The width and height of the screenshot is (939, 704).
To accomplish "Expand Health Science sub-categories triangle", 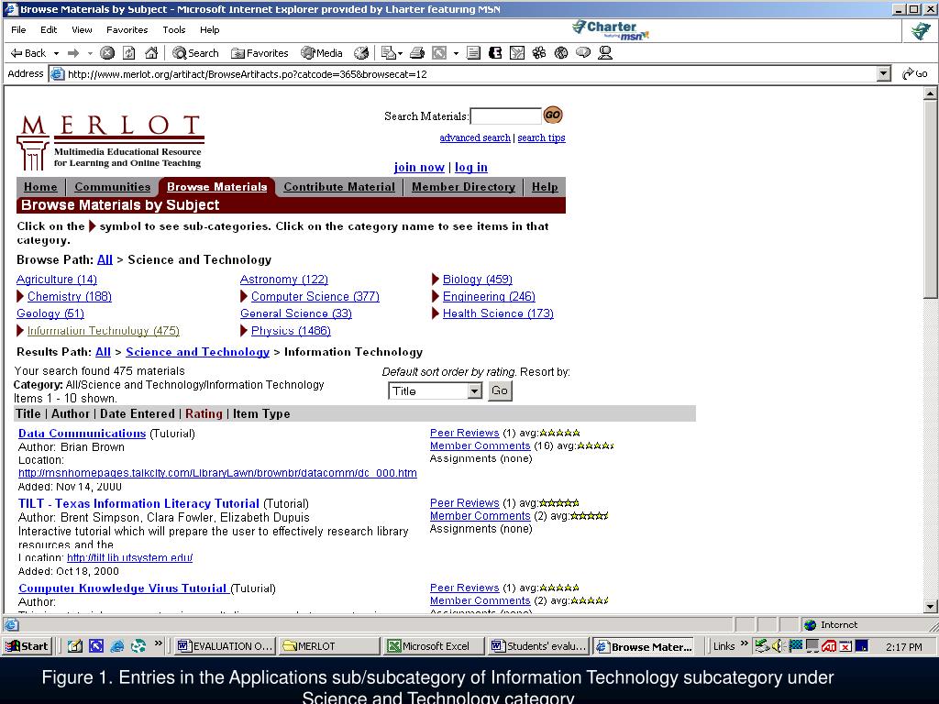I will tap(436, 313).
